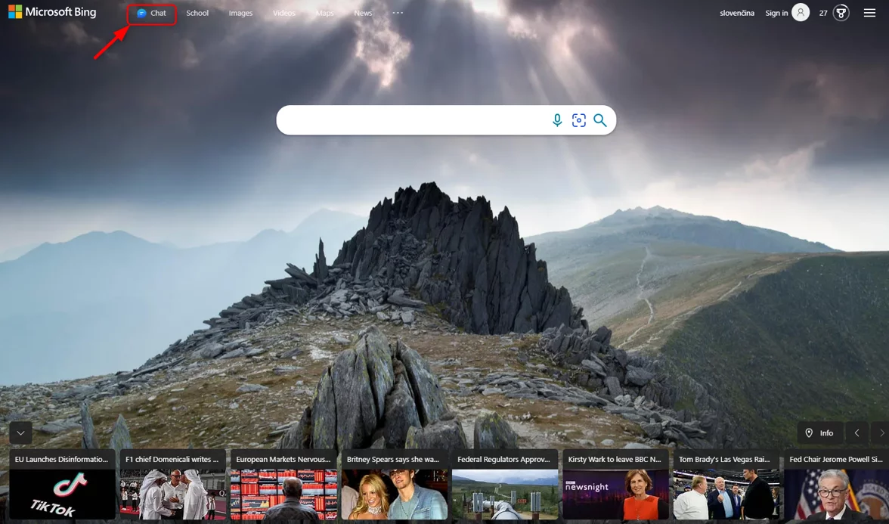Click the Sign in profile avatar icon

(802, 12)
